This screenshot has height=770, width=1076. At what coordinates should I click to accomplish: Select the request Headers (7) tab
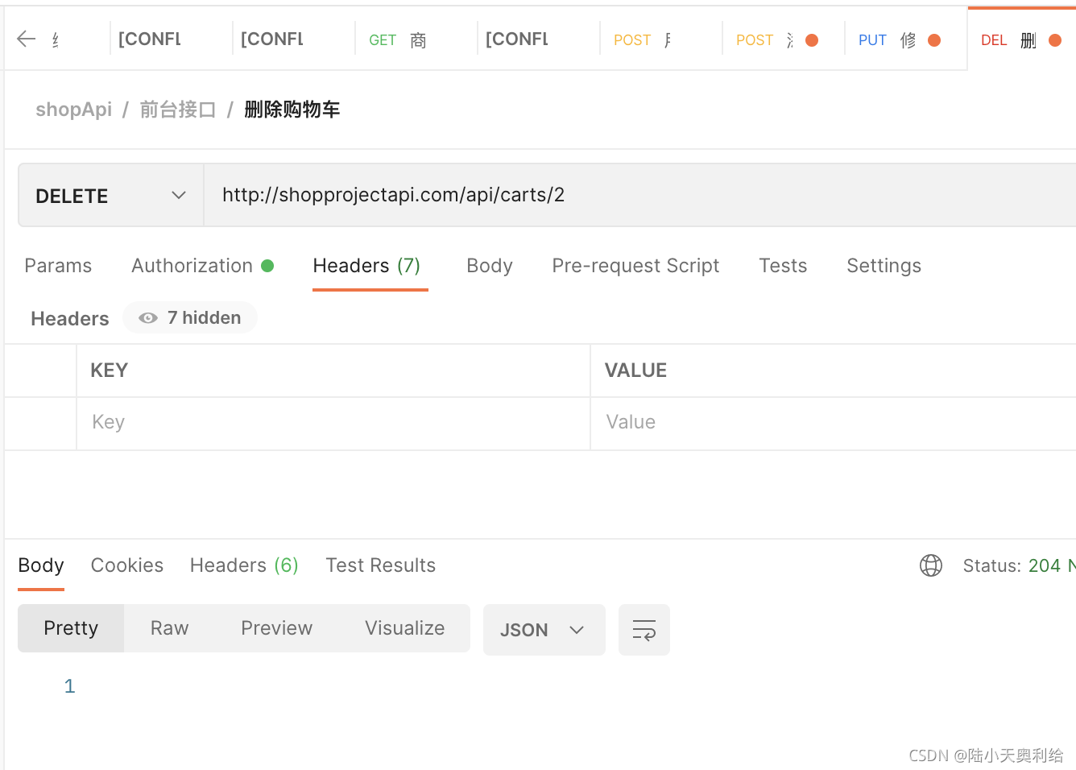pyautogui.click(x=366, y=266)
